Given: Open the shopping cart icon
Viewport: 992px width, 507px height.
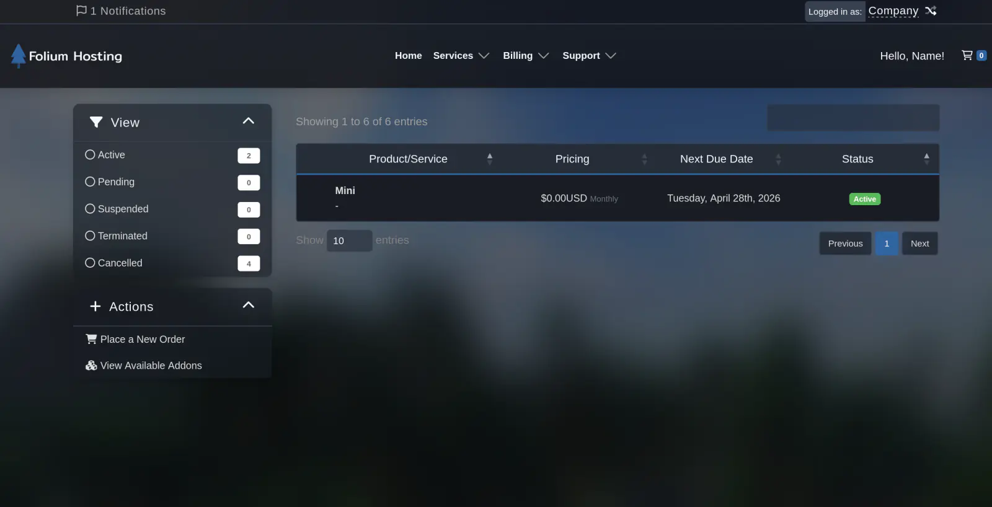Looking at the screenshot, I should [x=967, y=55].
